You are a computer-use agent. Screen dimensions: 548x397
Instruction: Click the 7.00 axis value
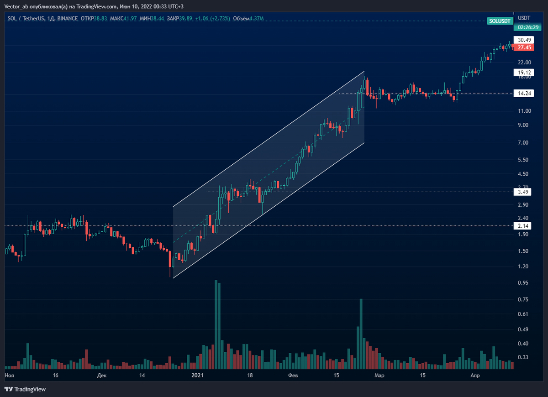coord(524,143)
